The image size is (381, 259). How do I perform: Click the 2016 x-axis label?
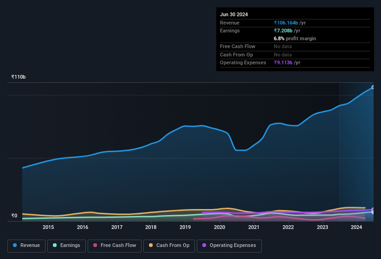83,227
